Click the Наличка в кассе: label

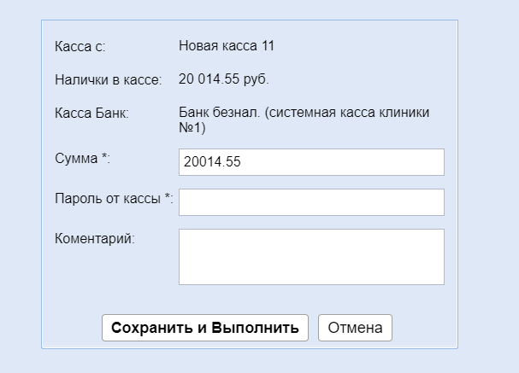108,80
